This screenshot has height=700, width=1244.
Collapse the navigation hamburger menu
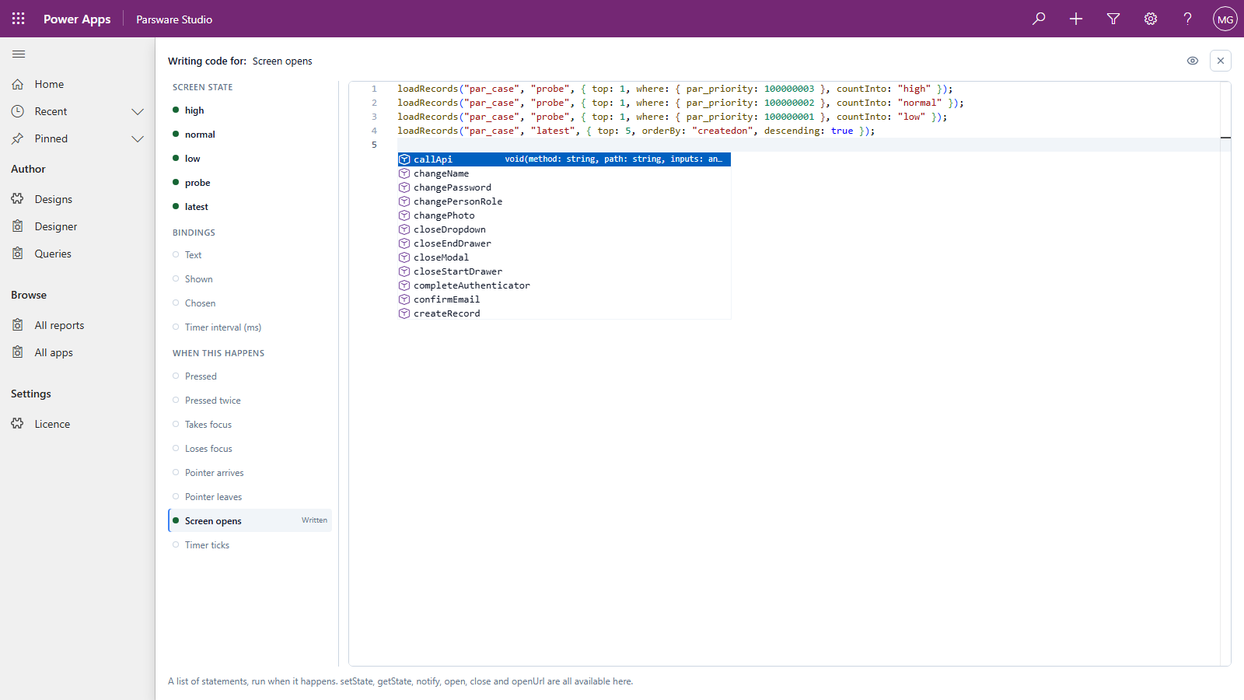pyautogui.click(x=19, y=54)
